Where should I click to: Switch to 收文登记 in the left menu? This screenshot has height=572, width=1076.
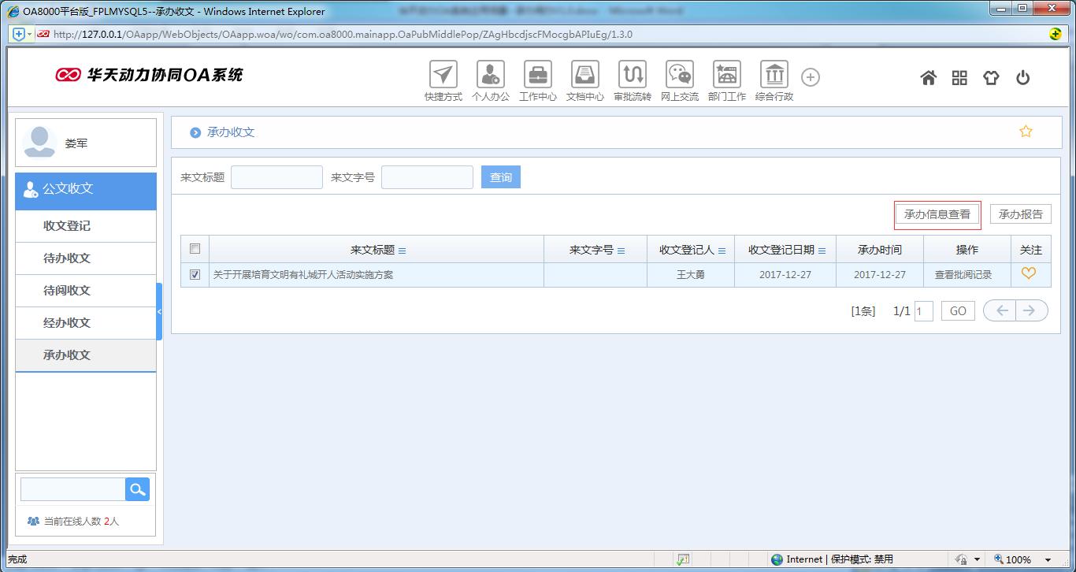coord(85,226)
